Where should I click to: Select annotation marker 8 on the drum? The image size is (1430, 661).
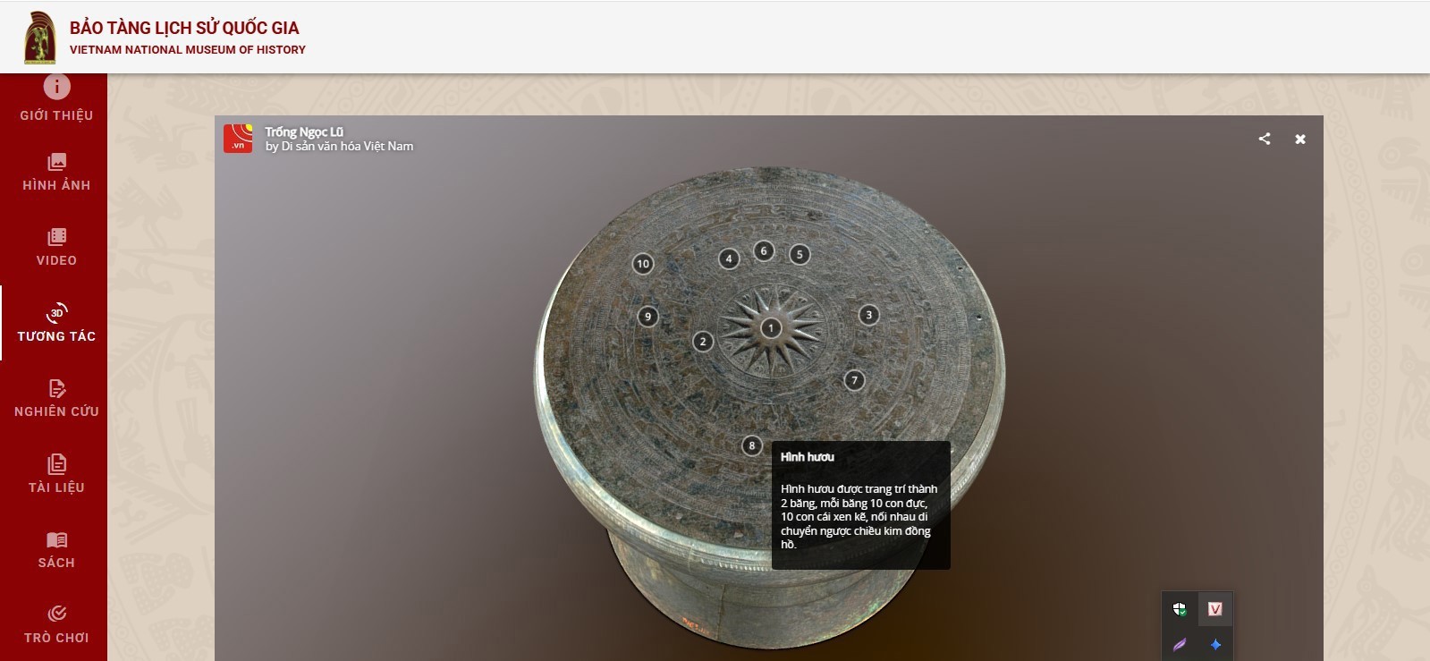click(x=752, y=445)
